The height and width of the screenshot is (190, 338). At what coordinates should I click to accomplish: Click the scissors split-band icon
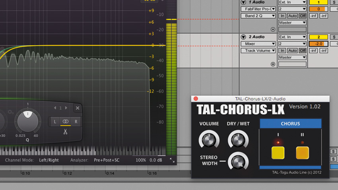(x=65, y=132)
